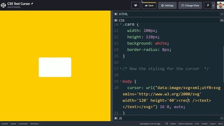
Task: Export the pen
Action: coord(212,124)
